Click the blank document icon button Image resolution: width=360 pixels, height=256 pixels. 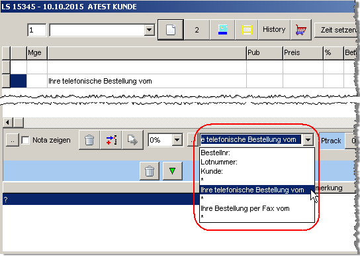click(x=171, y=30)
